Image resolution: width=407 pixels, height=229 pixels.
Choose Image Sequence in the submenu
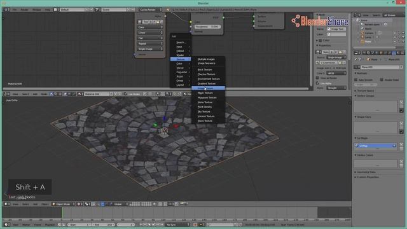pos(208,64)
